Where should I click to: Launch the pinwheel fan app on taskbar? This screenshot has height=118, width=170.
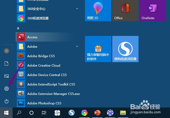pyautogui.click(x=57, y=113)
